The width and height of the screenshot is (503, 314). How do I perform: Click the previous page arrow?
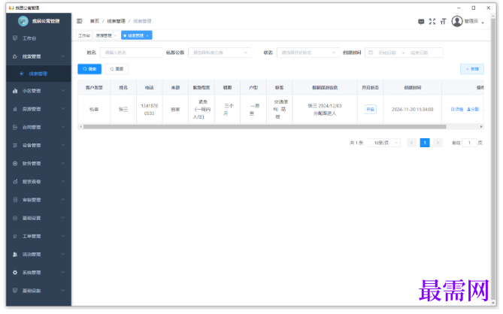tap(411, 143)
